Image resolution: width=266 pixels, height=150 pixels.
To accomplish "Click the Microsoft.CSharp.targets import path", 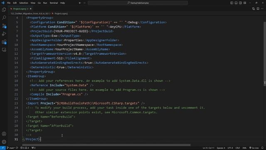I will coord(97,103).
